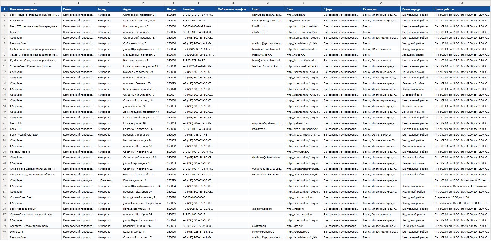
Task: Click phone '8–800–500–66–77'
Action: [198, 21]
